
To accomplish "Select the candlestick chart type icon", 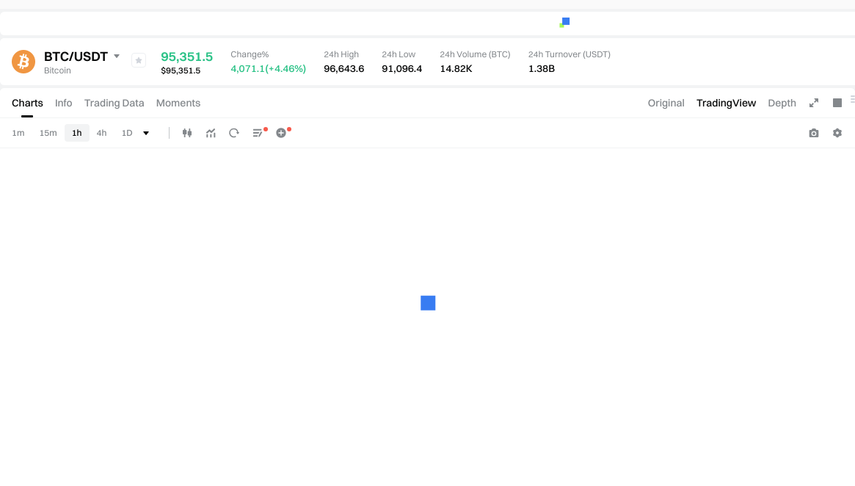I will (187, 132).
